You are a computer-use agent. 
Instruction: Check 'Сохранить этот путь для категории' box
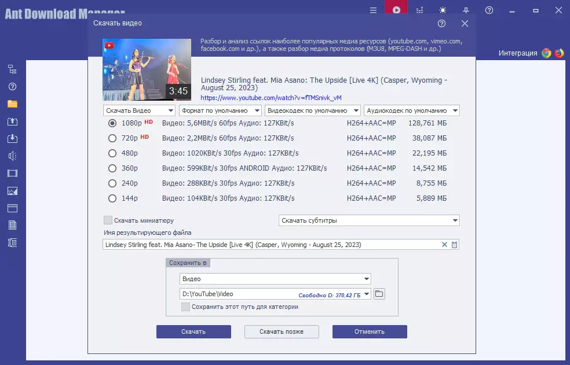[185, 307]
